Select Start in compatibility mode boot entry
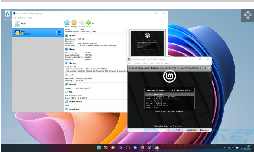254x152 pixels. click(x=160, y=97)
